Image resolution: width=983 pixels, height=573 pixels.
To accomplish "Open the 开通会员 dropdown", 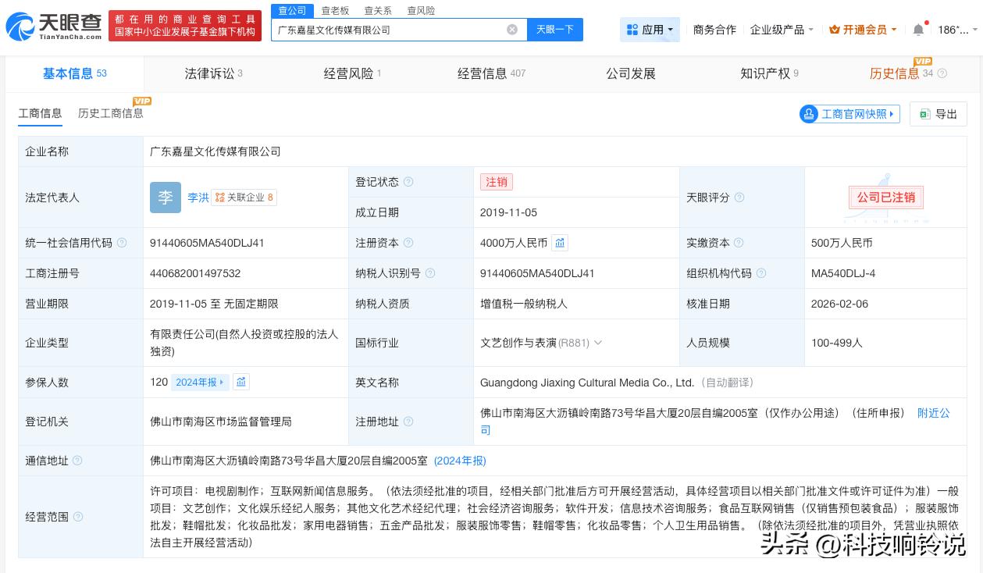I will tap(893, 30).
